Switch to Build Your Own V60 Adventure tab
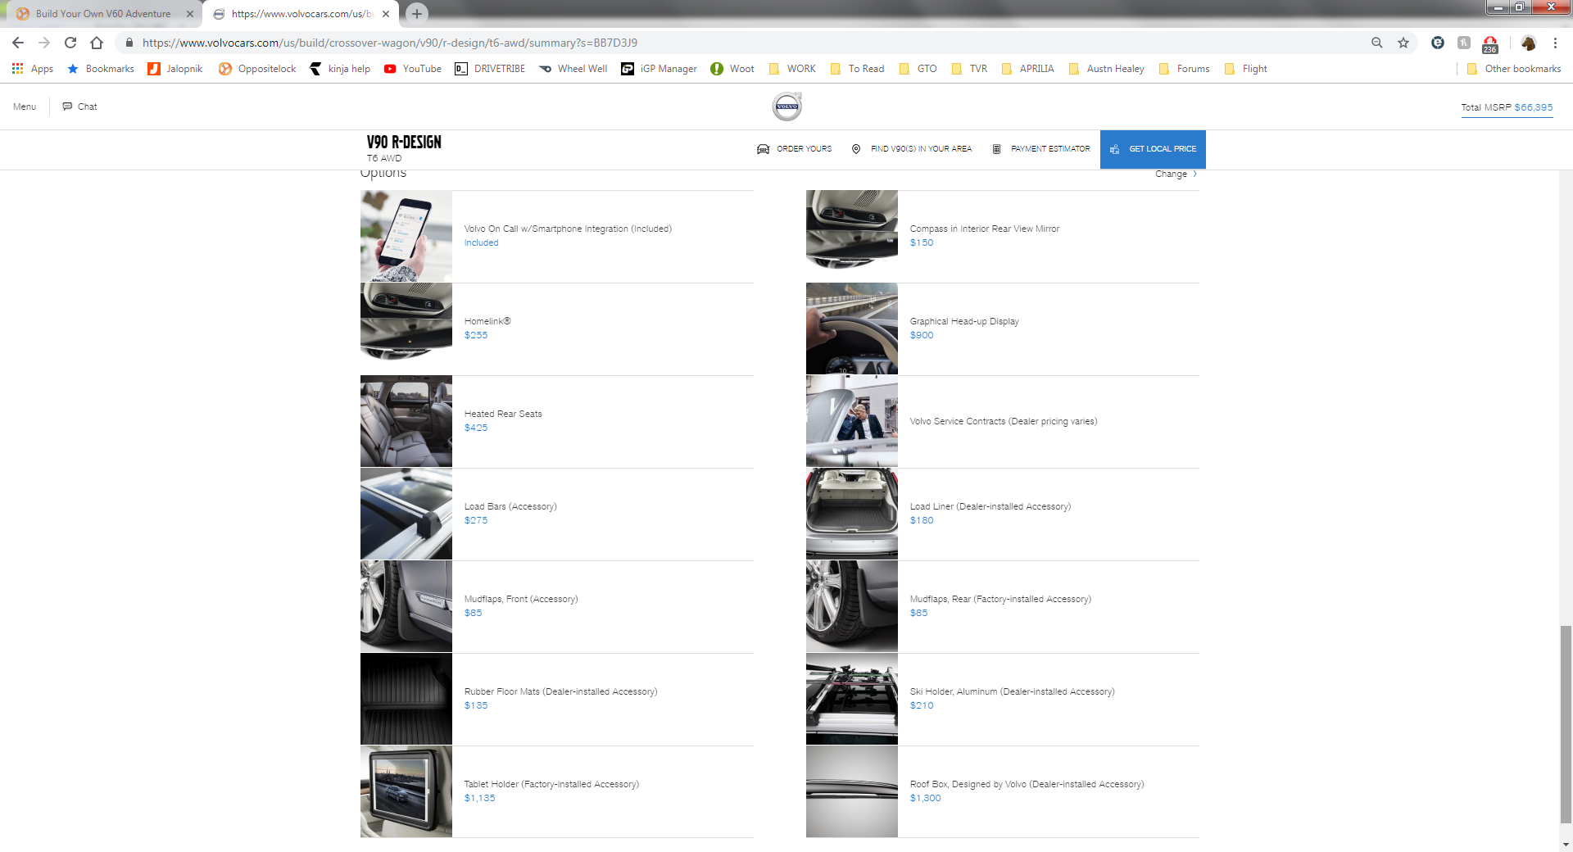 pos(103,14)
